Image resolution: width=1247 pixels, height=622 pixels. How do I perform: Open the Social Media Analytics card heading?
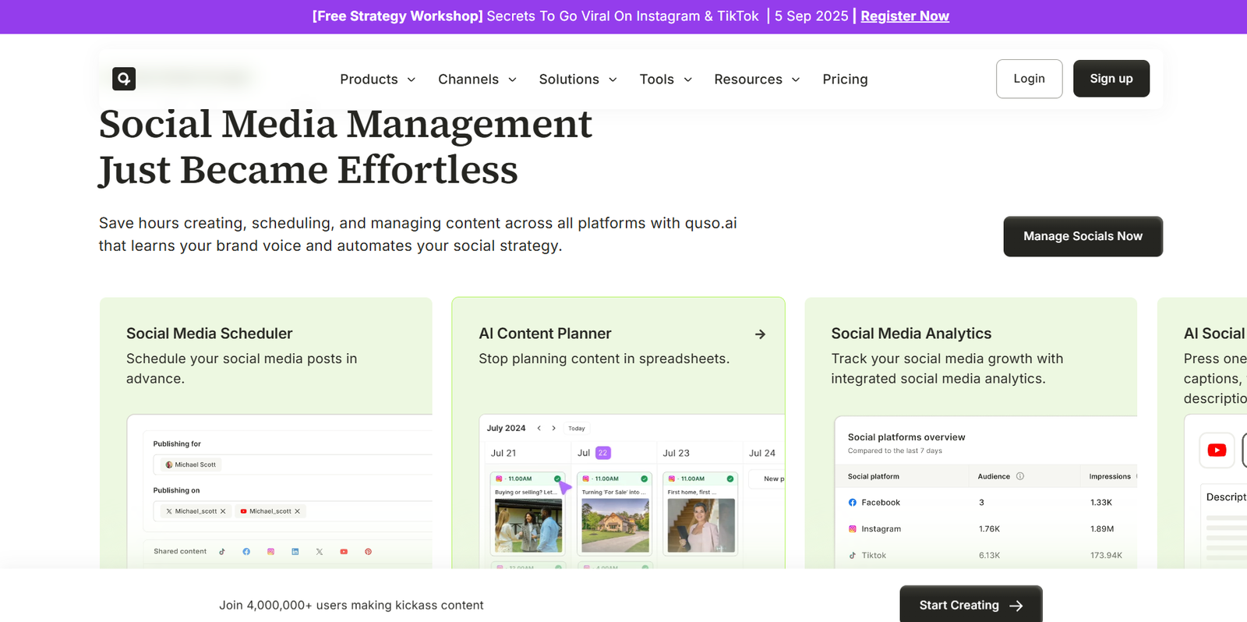(911, 334)
